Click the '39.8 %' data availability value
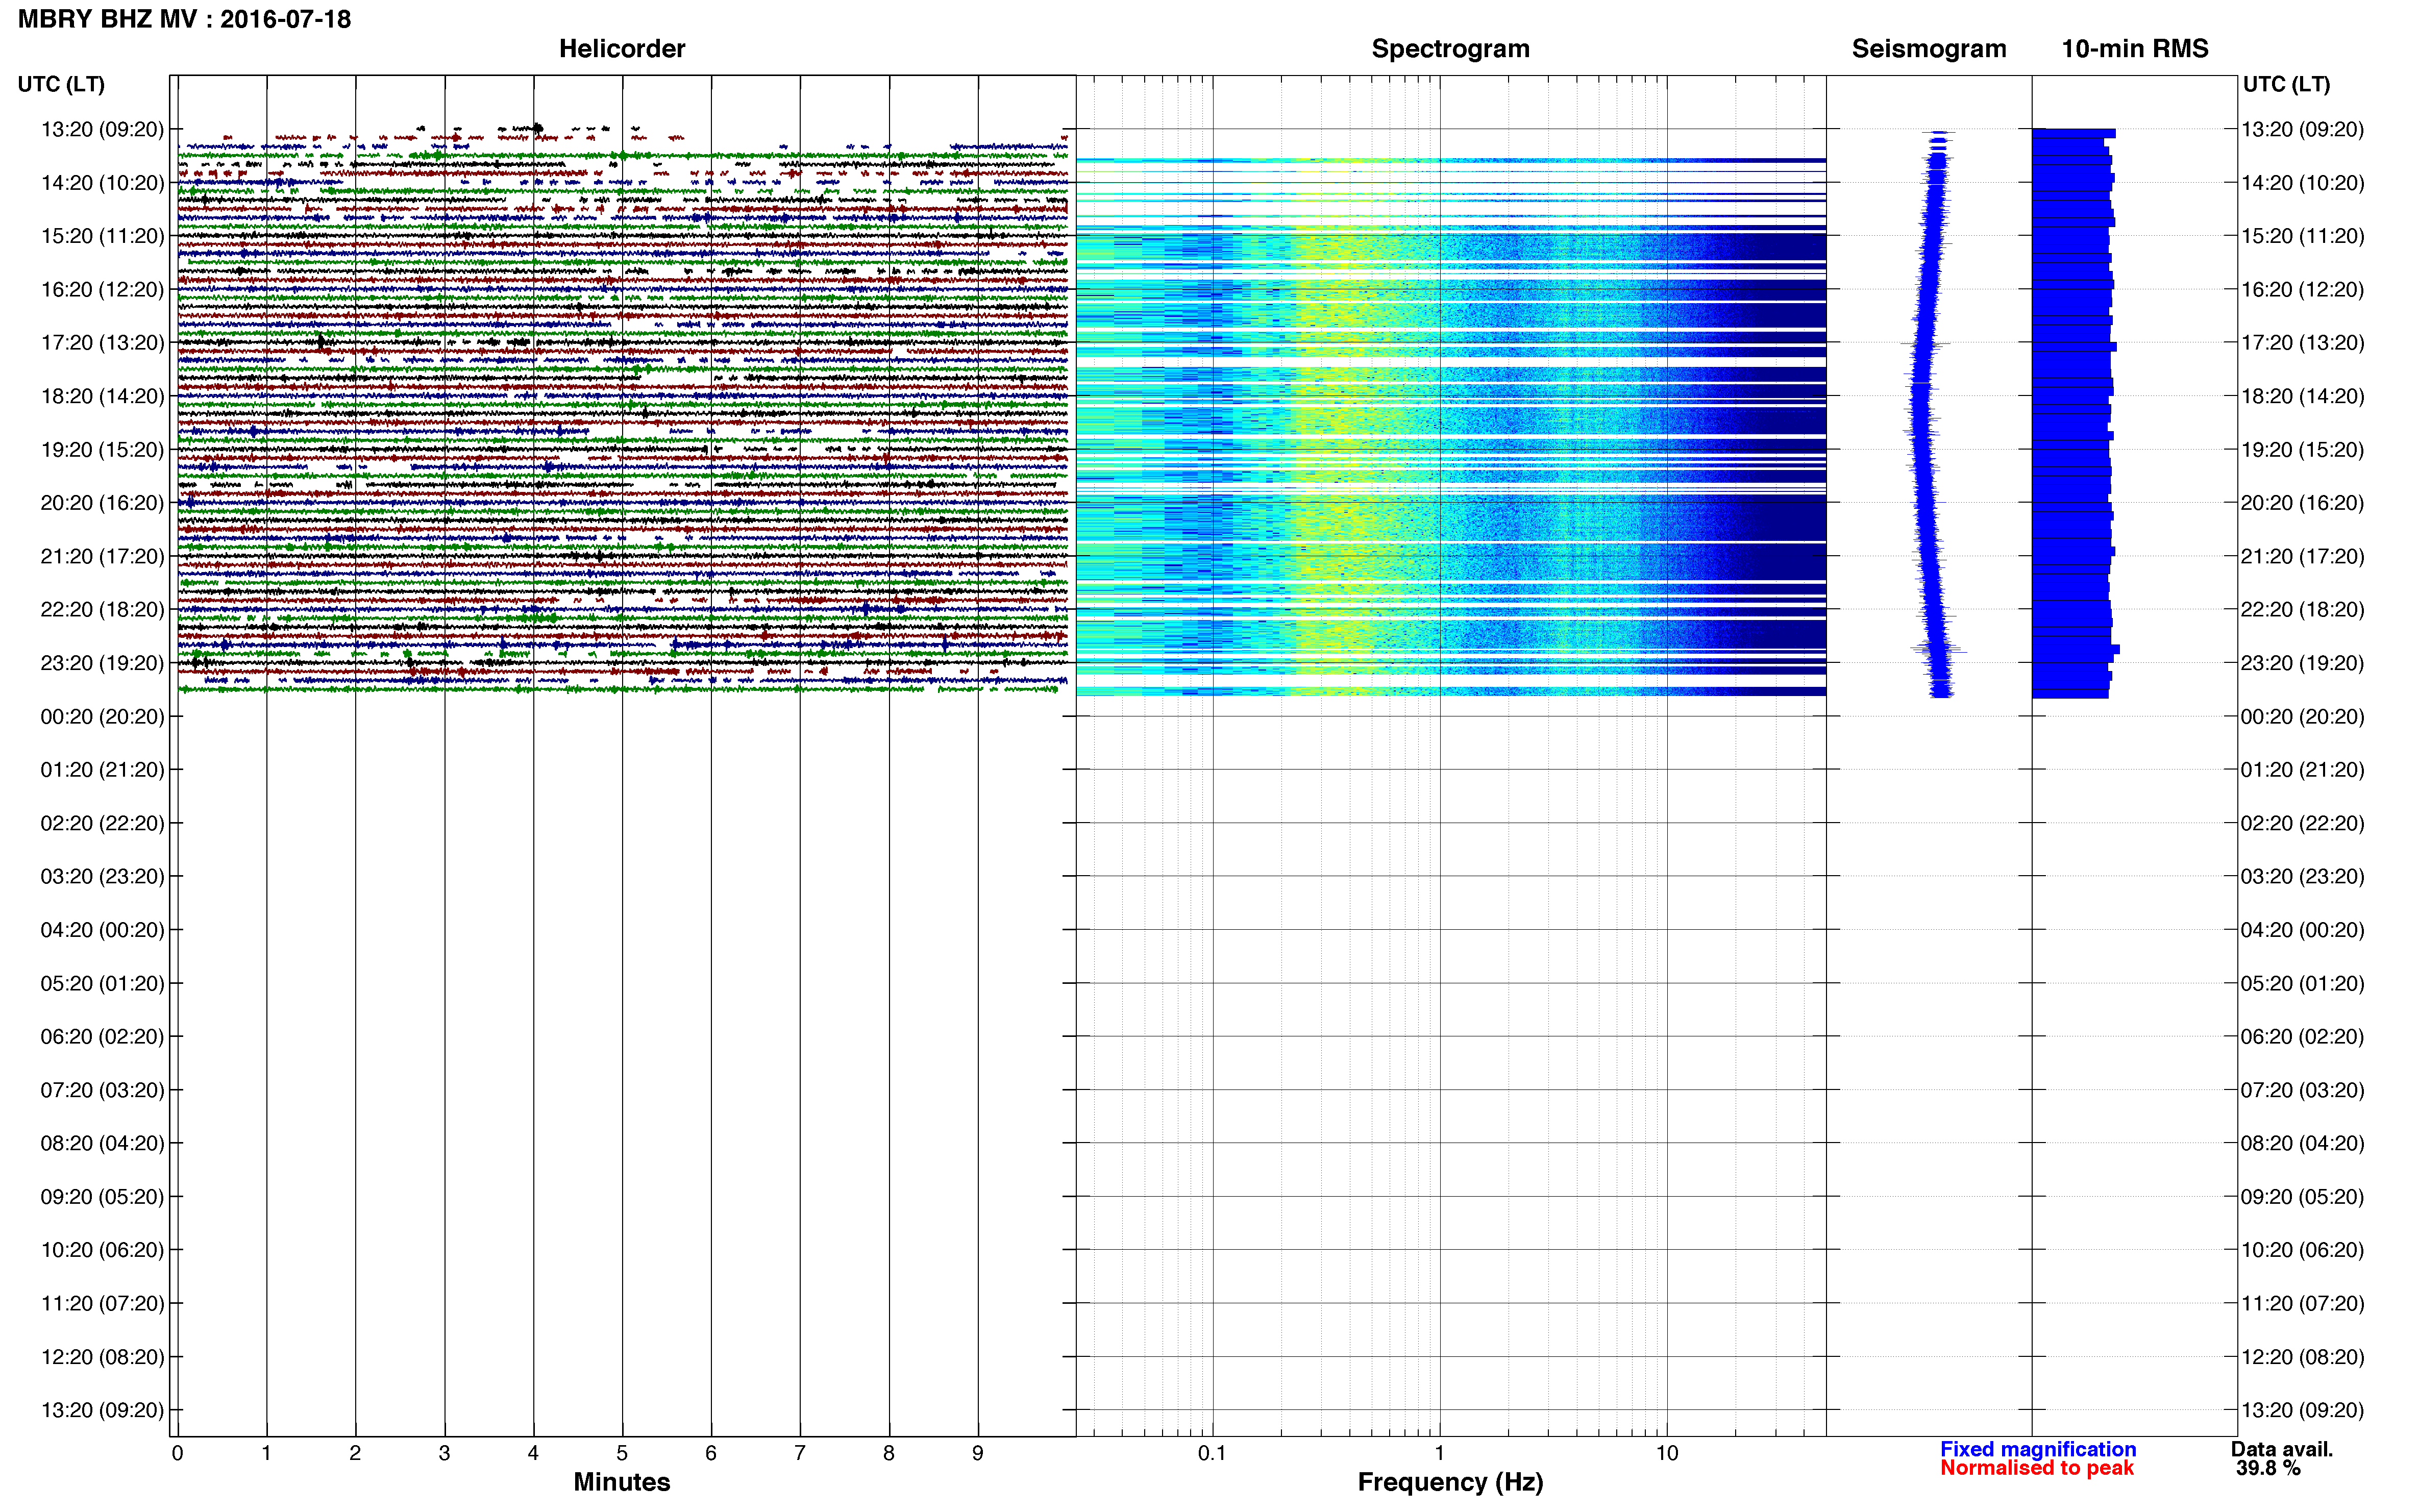 tap(2269, 1469)
